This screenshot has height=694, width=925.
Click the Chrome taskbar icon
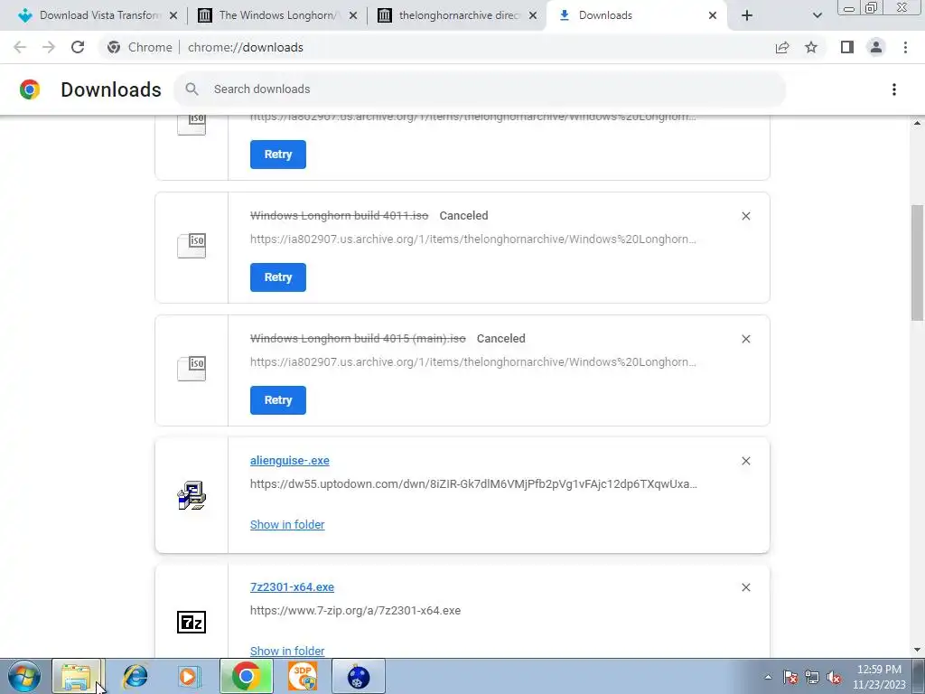click(x=246, y=676)
